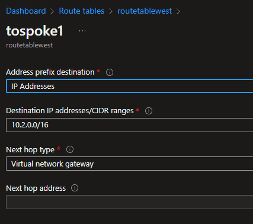Image resolution: width=253 pixels, height=224 pixels.
Task: Click the Next hop type label text
Action: pos(30,150)
